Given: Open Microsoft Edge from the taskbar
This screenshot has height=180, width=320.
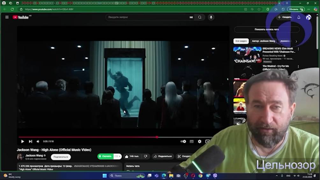Looking at the screenshot, I should (164, 176).
